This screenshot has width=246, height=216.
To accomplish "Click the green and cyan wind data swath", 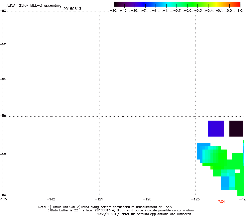I will (x=220, y=168).
